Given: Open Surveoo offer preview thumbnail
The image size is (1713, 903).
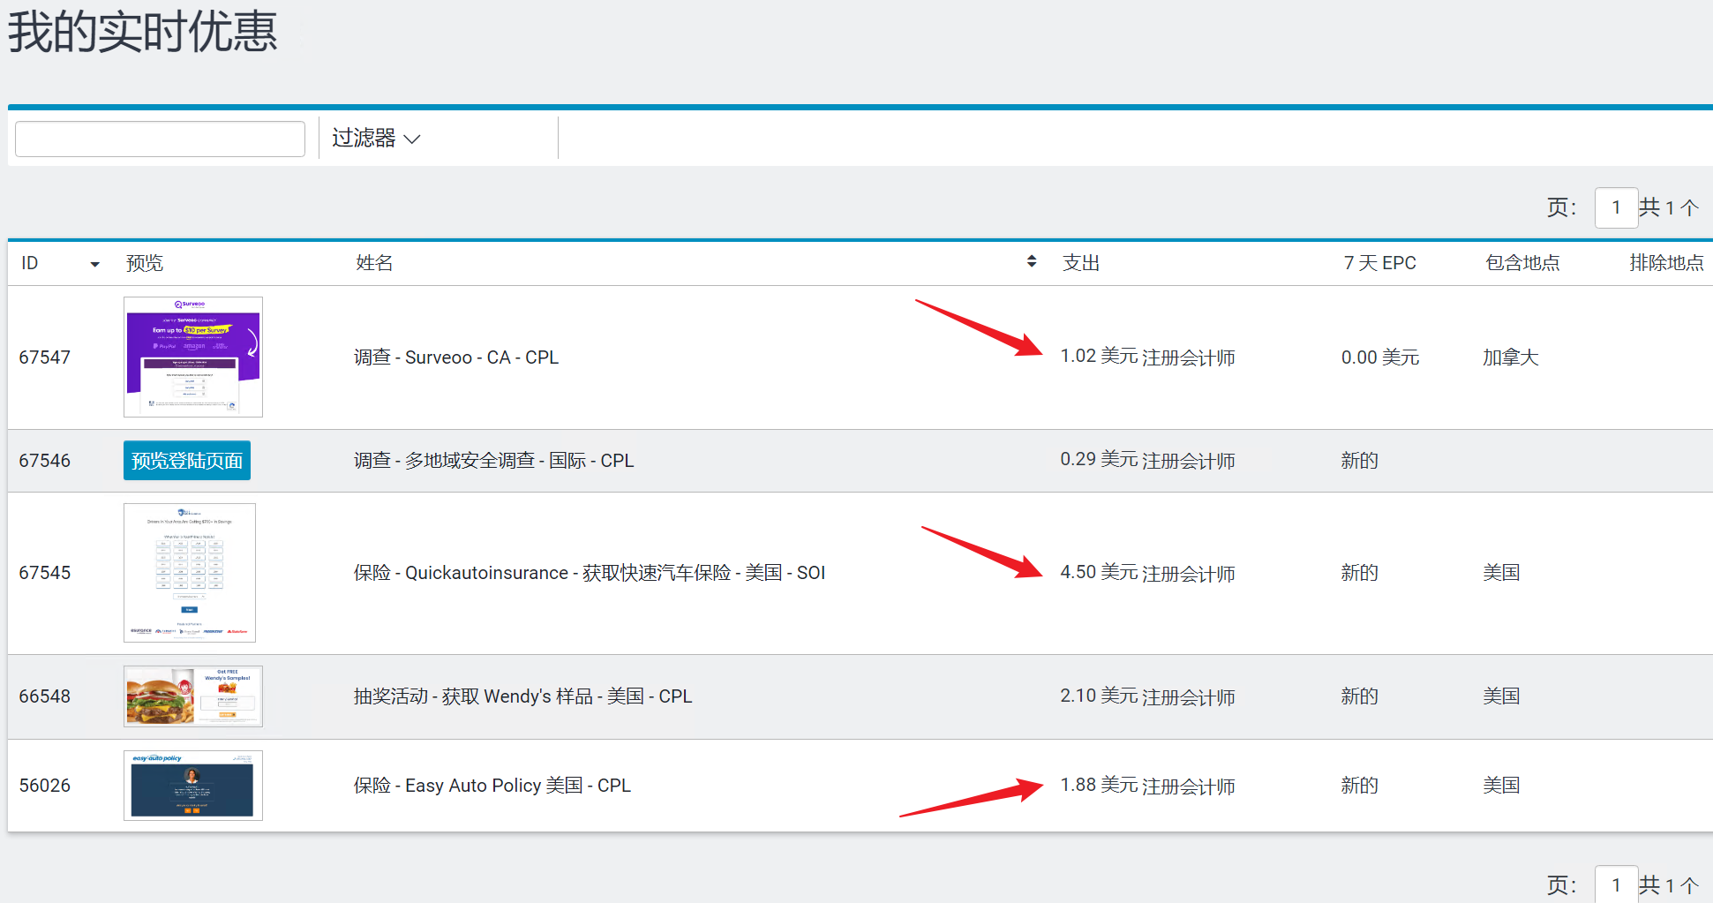Looking at the screenshot, I should 193,357.
